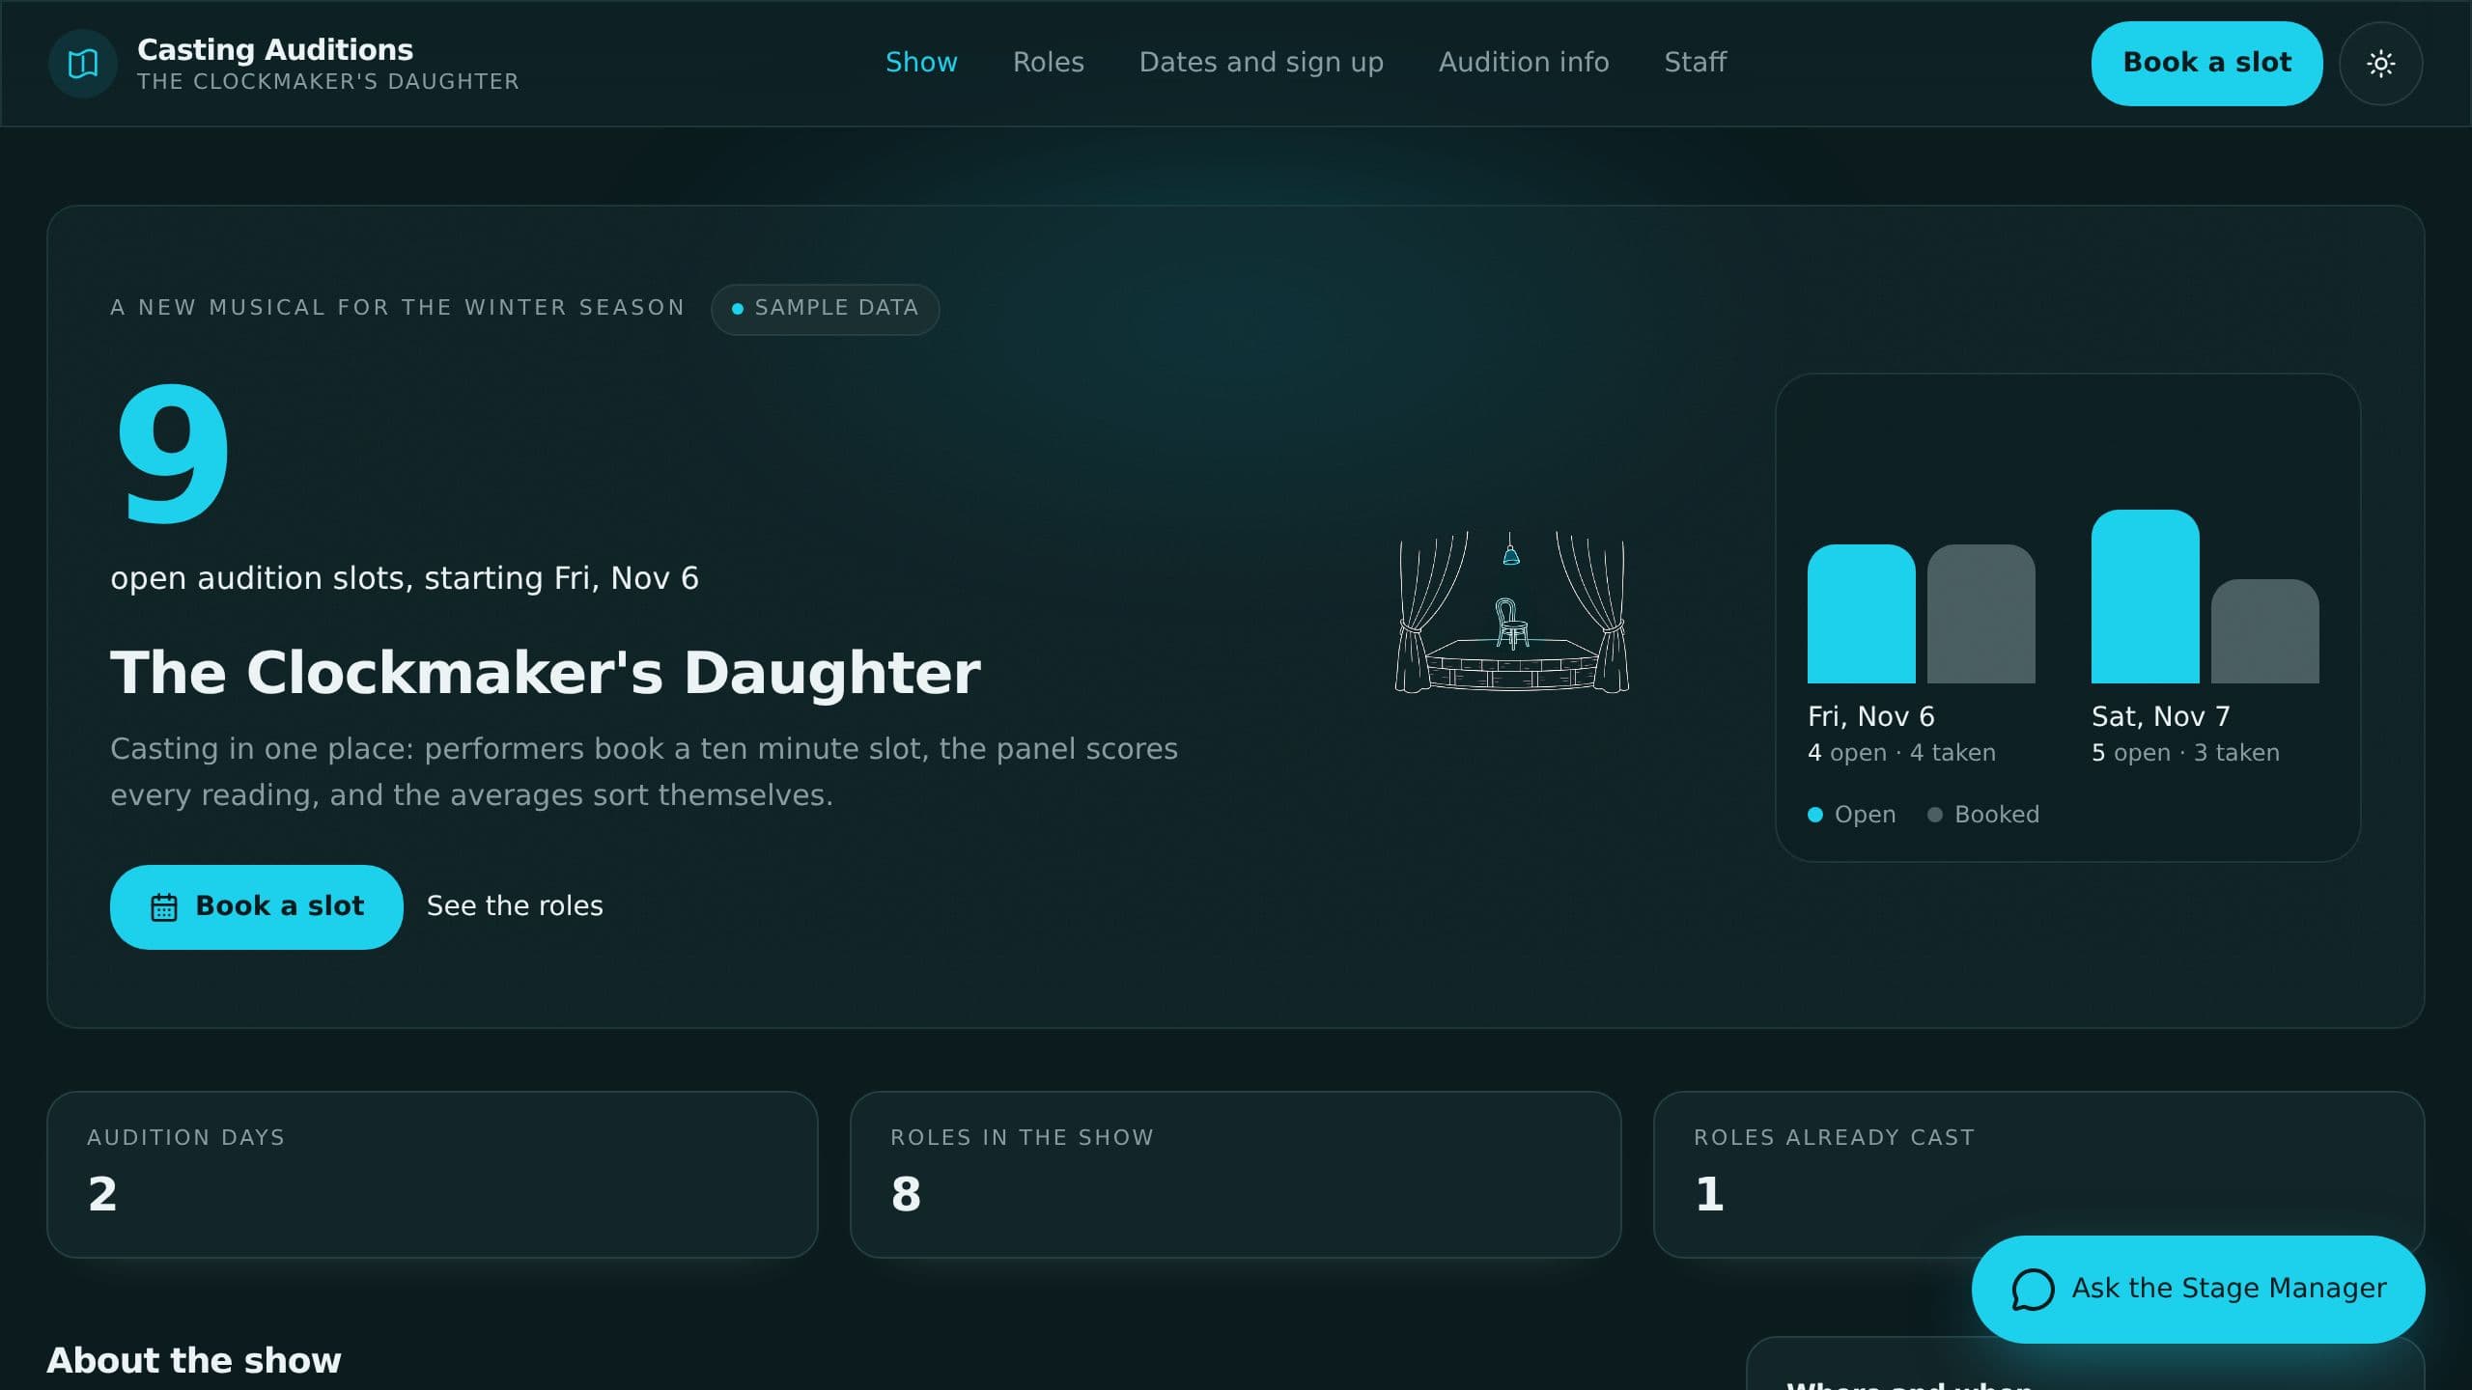This screenshot has height=1390, width=2472.
Task: Go to the Roles nav item
Action: click(1049, 63)
